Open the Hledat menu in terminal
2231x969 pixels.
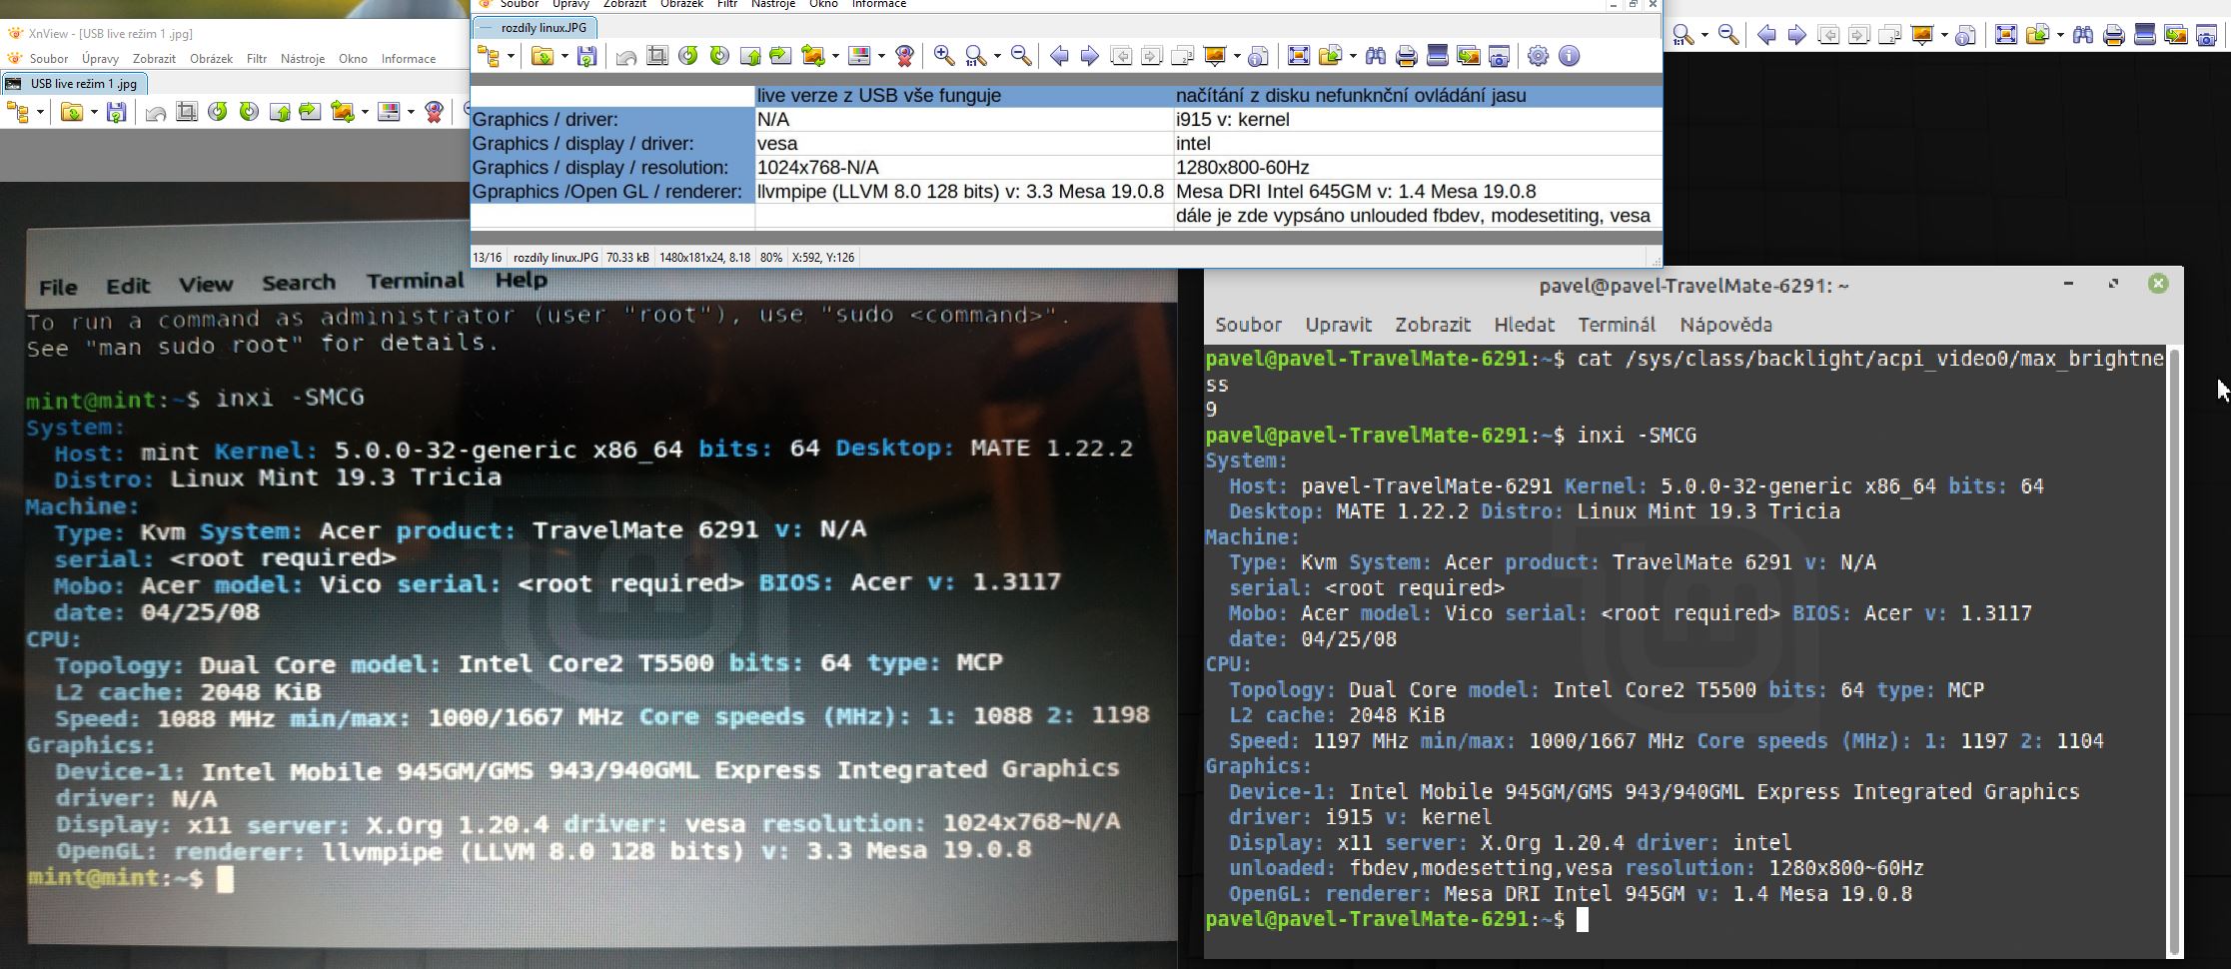(x=1524, y=325)
